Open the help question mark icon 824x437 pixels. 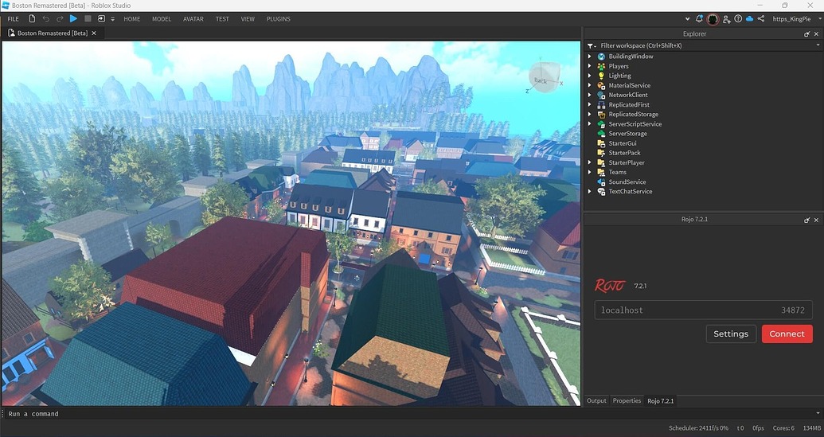tap(738, 19)
